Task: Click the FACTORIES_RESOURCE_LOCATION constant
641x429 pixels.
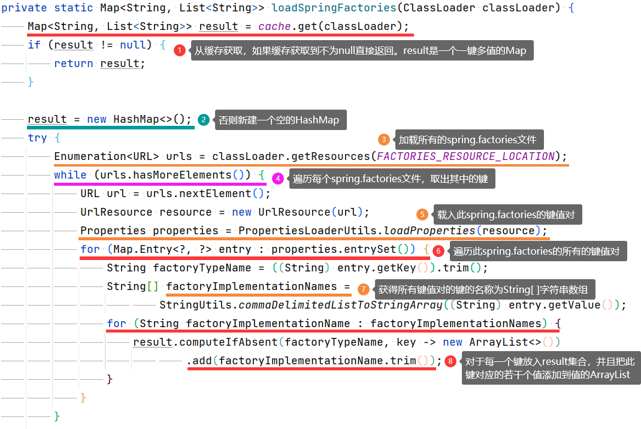Action: (465, 156)
